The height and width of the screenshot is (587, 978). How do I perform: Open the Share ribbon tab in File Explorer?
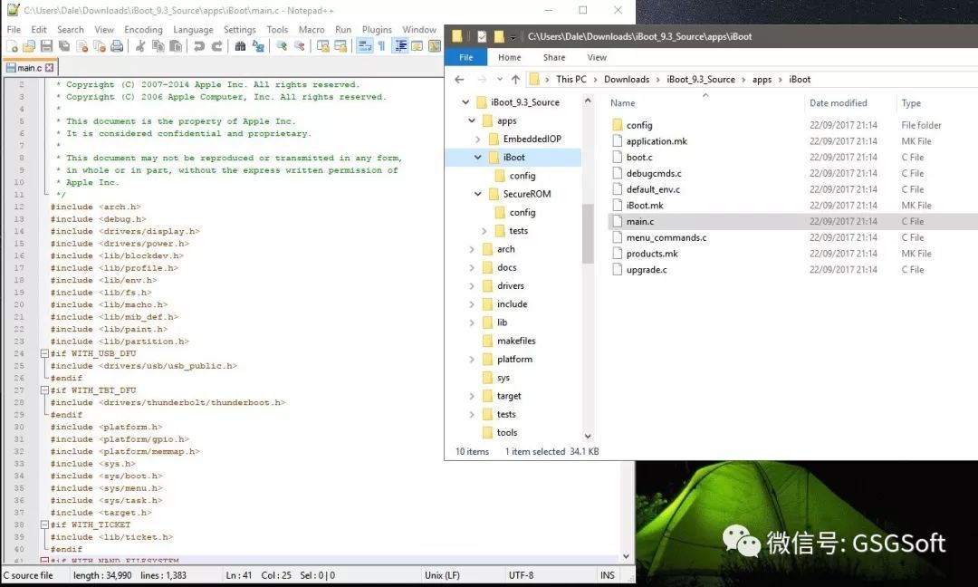(554, 57)
